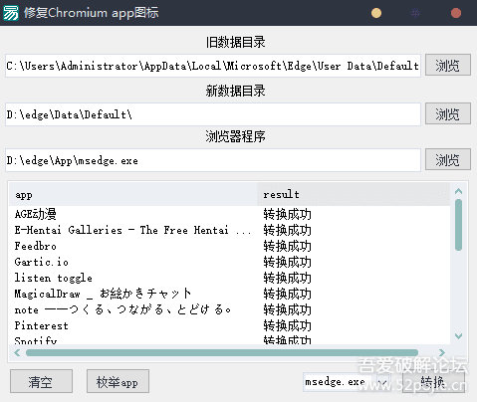Click the app logo icon in title bar
477x402 pixels.
(11, 13)
